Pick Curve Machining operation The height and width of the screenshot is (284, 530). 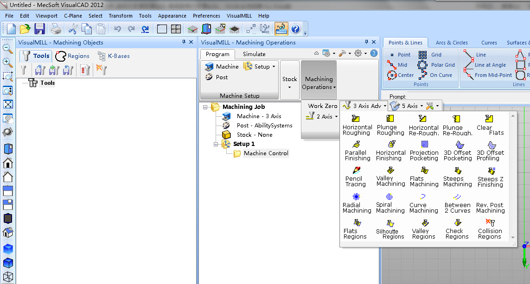tap(423, 203)
